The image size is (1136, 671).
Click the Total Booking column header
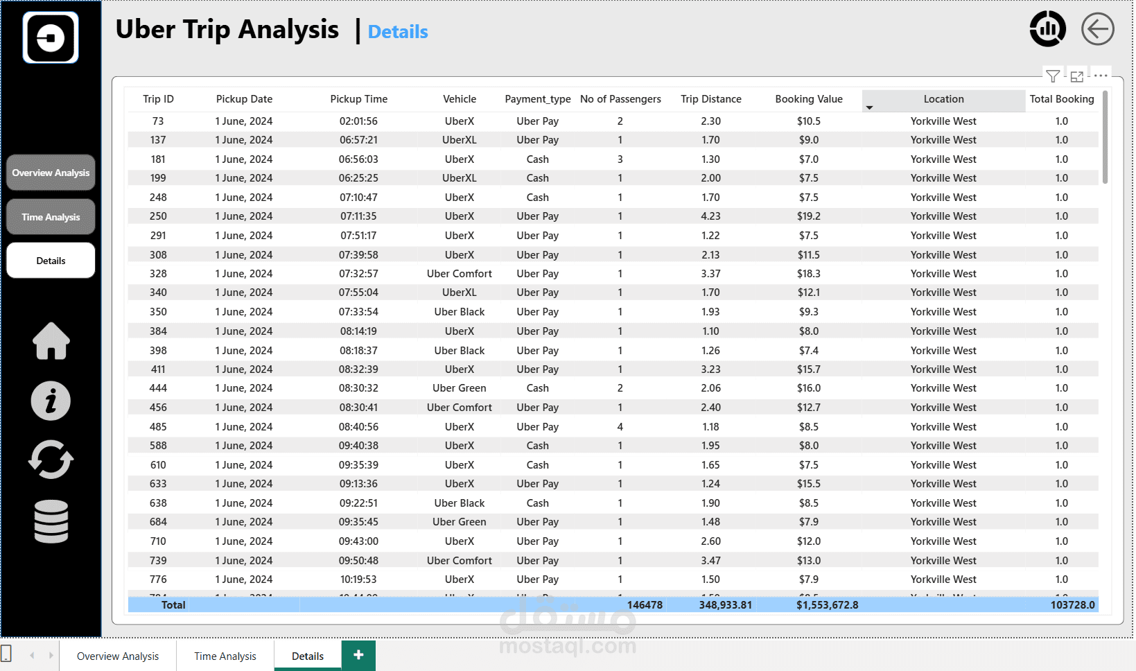(1062, 99)
